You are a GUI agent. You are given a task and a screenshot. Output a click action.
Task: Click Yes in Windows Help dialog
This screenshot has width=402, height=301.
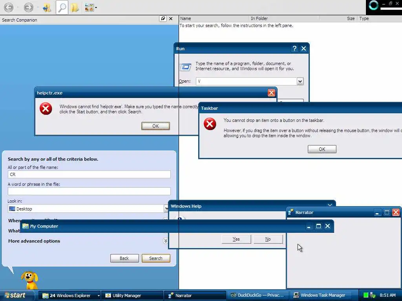[x=236, y=239]
